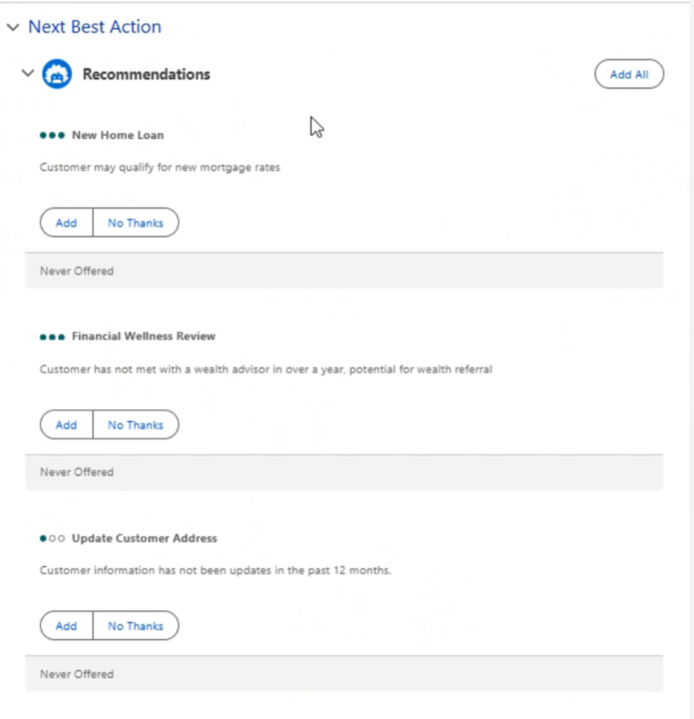
Task: Click the New Home Loan title
Action: 118,135
